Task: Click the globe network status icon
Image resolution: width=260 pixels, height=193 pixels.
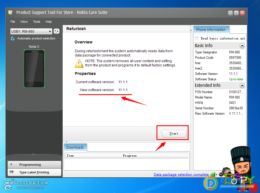Action: click(x=221, y=174)
